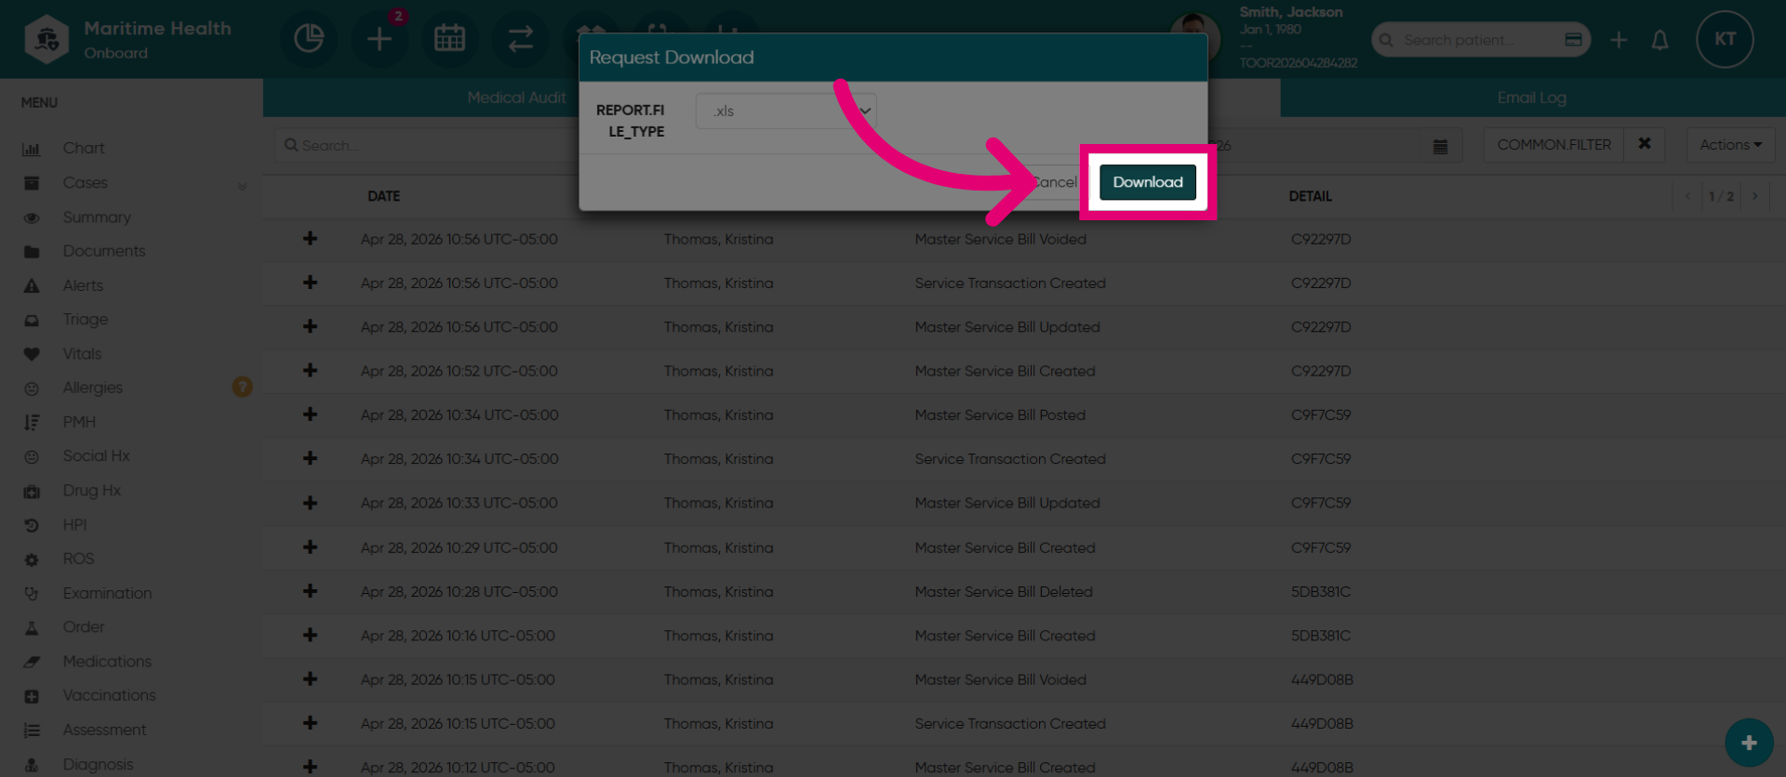Open the report file type dropdown

[786, 111]
